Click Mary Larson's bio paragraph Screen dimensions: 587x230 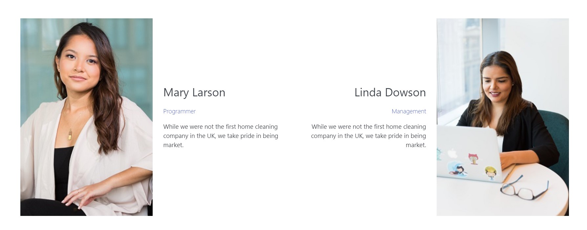(x=221, y=136)
